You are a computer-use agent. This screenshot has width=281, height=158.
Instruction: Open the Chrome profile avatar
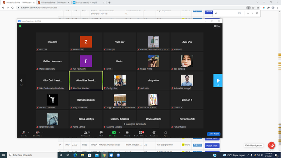pos(273,8)
